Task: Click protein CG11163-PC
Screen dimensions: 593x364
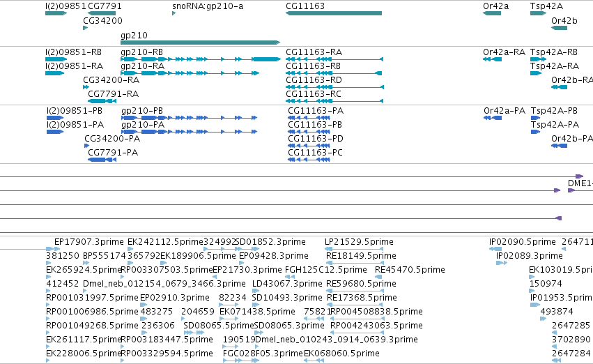Action: pos(316,153)
